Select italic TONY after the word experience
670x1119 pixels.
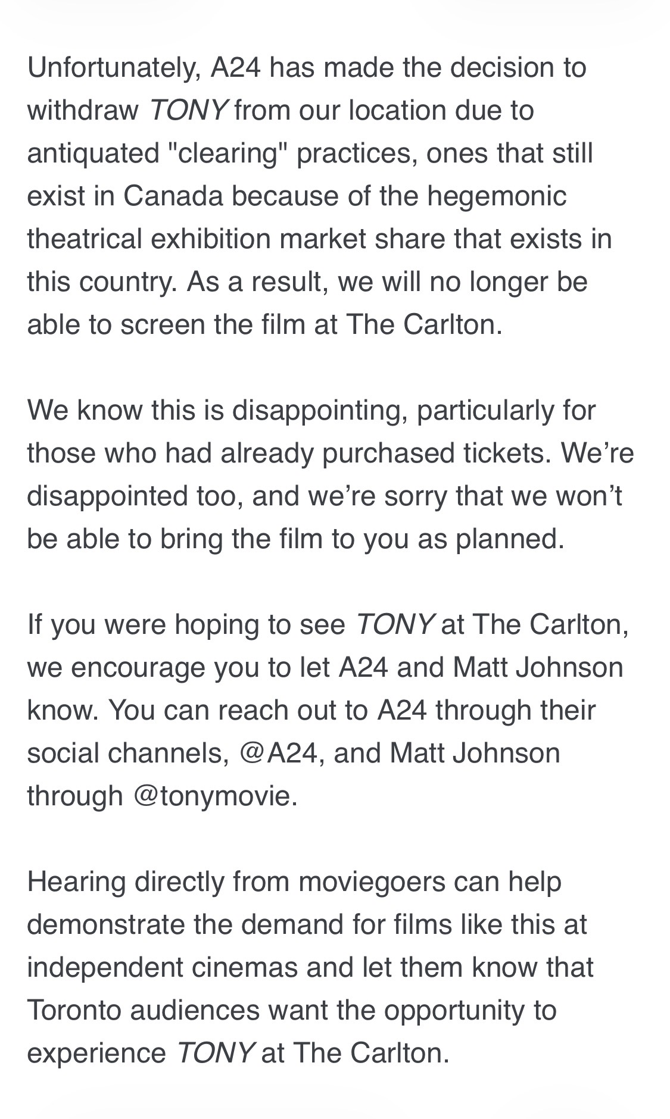coord(216,1054)
